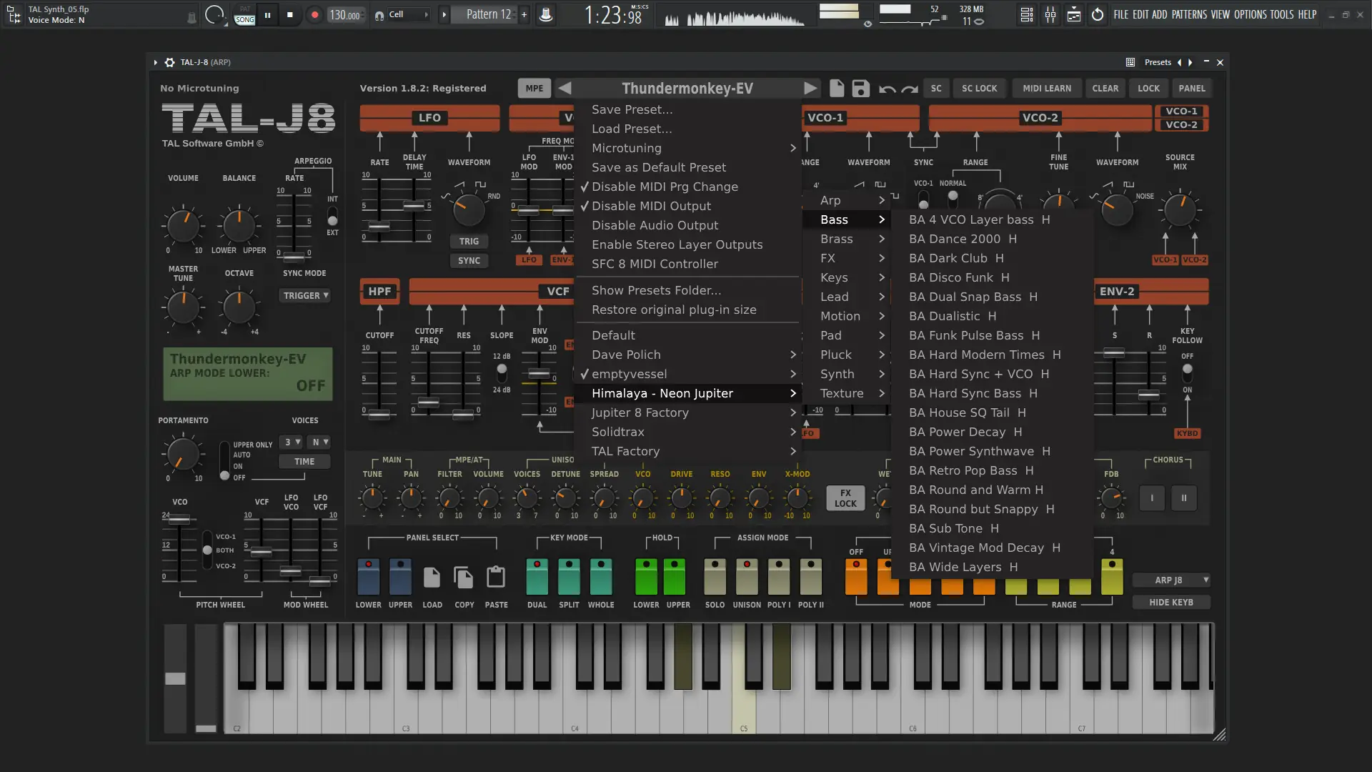Click the undo arrow icon
The height and width of the screenshot is (772, 1372).
[x=887, y=89]
